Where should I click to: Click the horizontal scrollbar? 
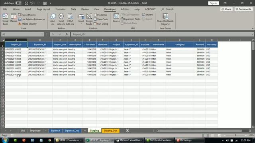200,131
